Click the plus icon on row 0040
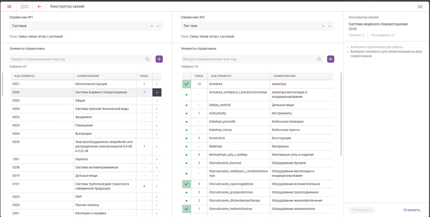Viewport: 430px width, 217px height. coord(157,92)
